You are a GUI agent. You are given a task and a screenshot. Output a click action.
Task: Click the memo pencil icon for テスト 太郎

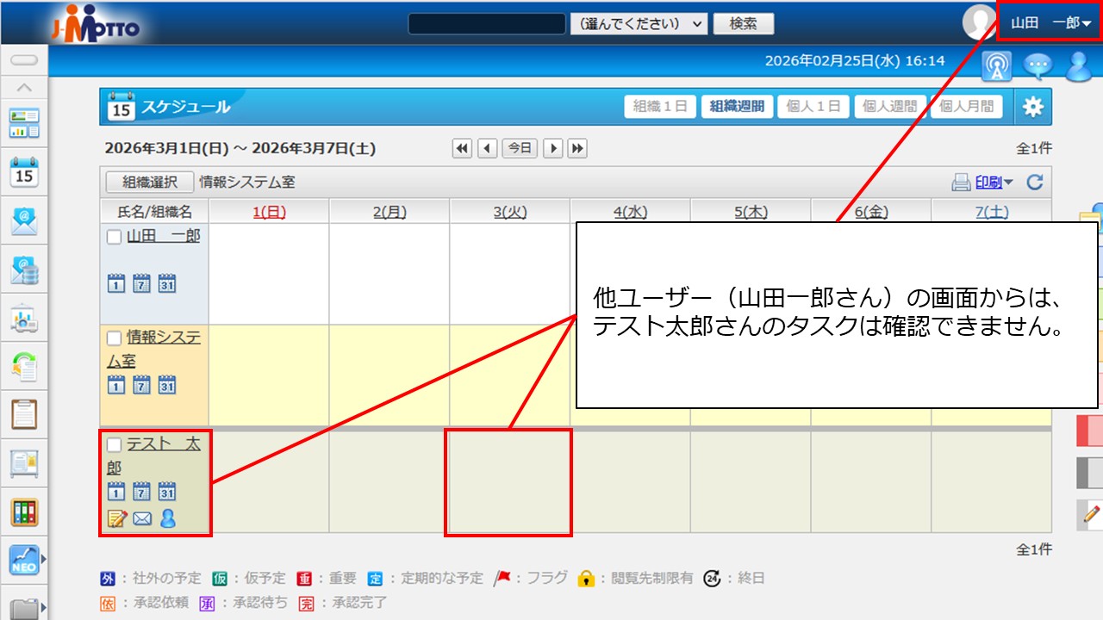coord(117,518)
